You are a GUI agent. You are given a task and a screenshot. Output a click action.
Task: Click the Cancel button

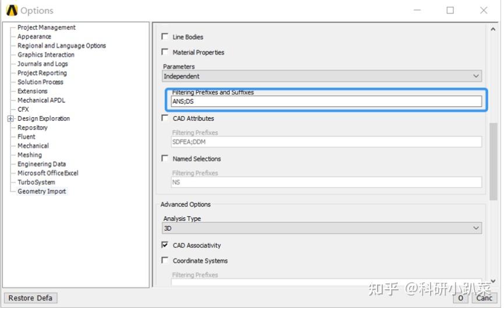click(x=484, y=298)
